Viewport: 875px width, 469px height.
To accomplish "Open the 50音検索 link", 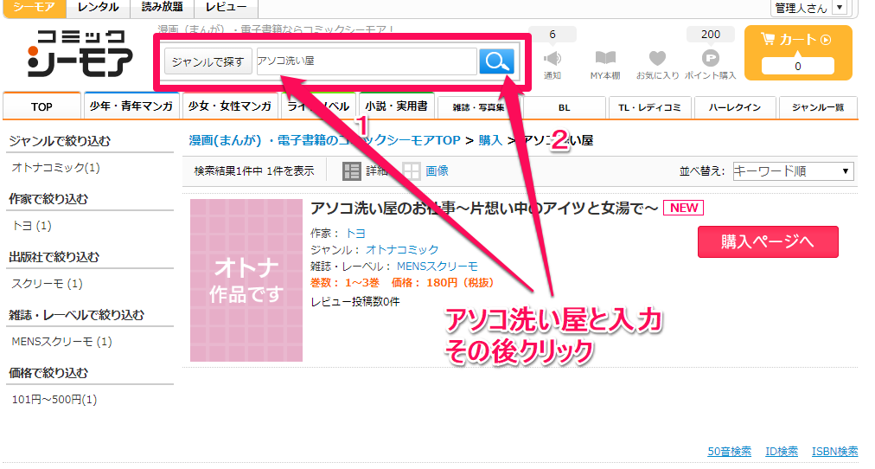I will coord(730,451).
